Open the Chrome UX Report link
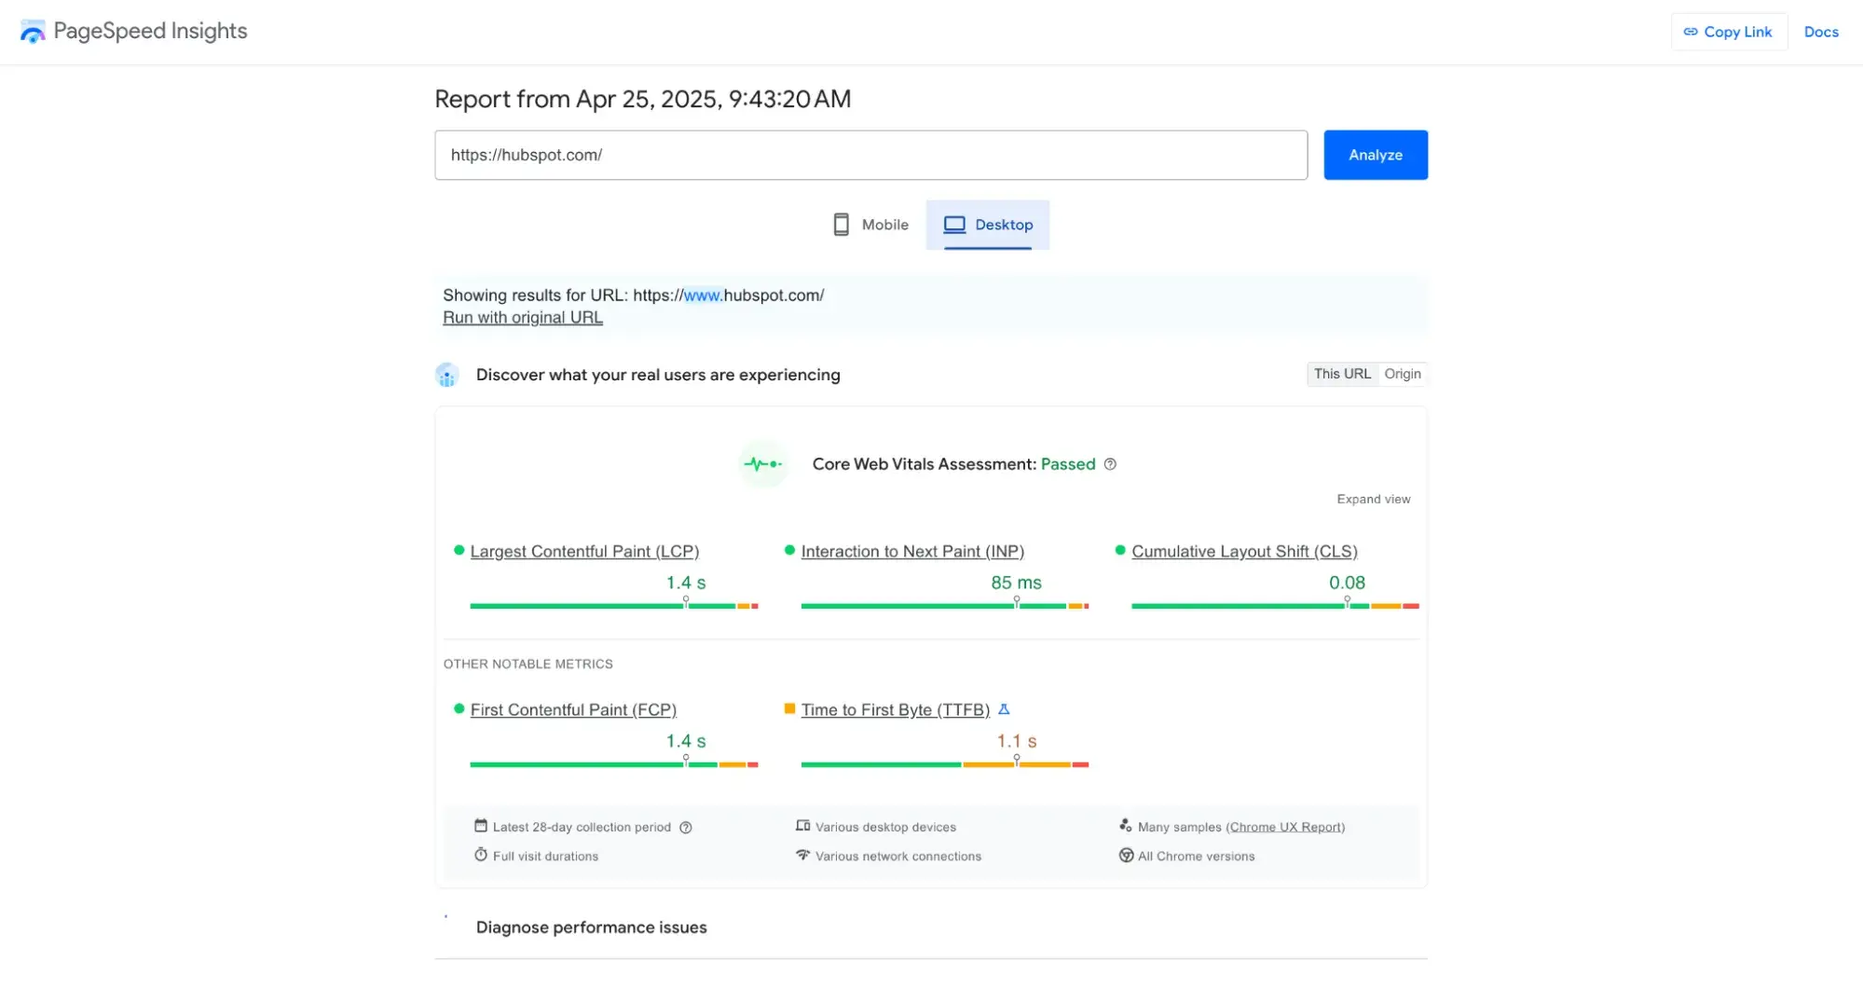 1285,827
